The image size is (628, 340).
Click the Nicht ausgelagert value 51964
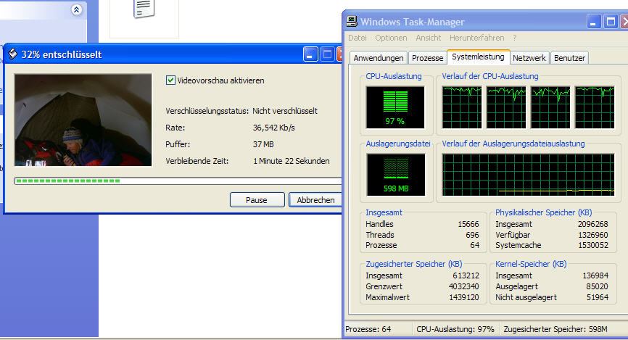click(597, 297)
